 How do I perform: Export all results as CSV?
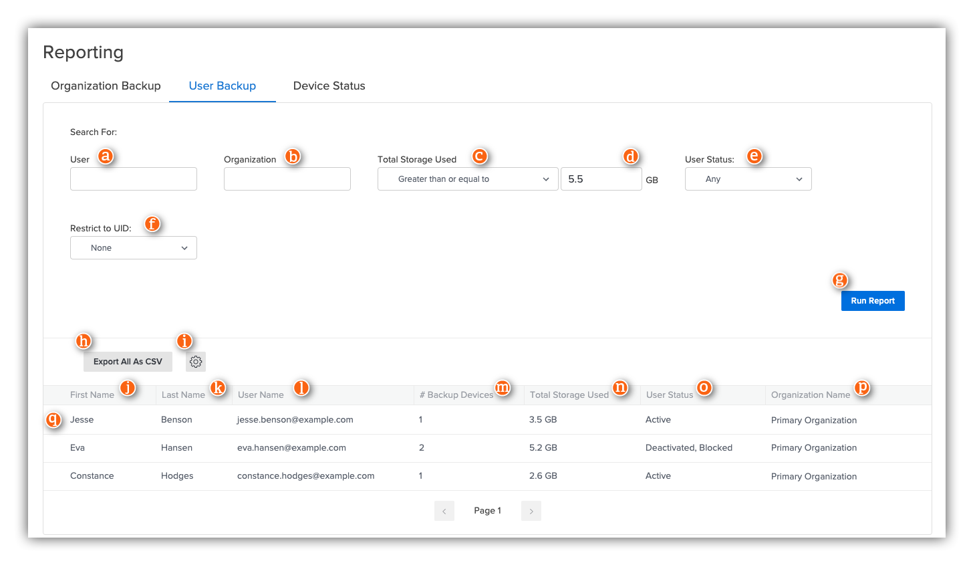(127, 362)
